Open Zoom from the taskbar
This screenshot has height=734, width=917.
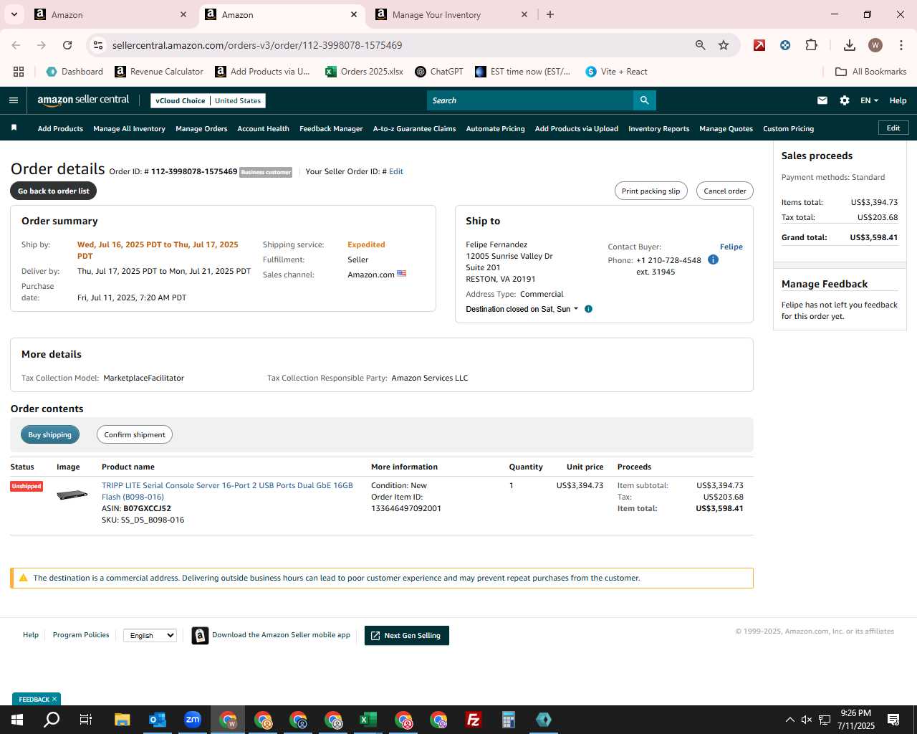(x=192, y=720)
